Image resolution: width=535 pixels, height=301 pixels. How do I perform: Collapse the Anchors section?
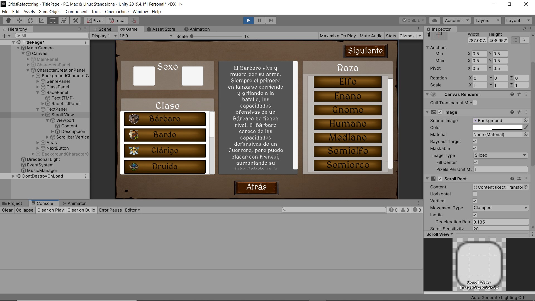click(427, 47)
